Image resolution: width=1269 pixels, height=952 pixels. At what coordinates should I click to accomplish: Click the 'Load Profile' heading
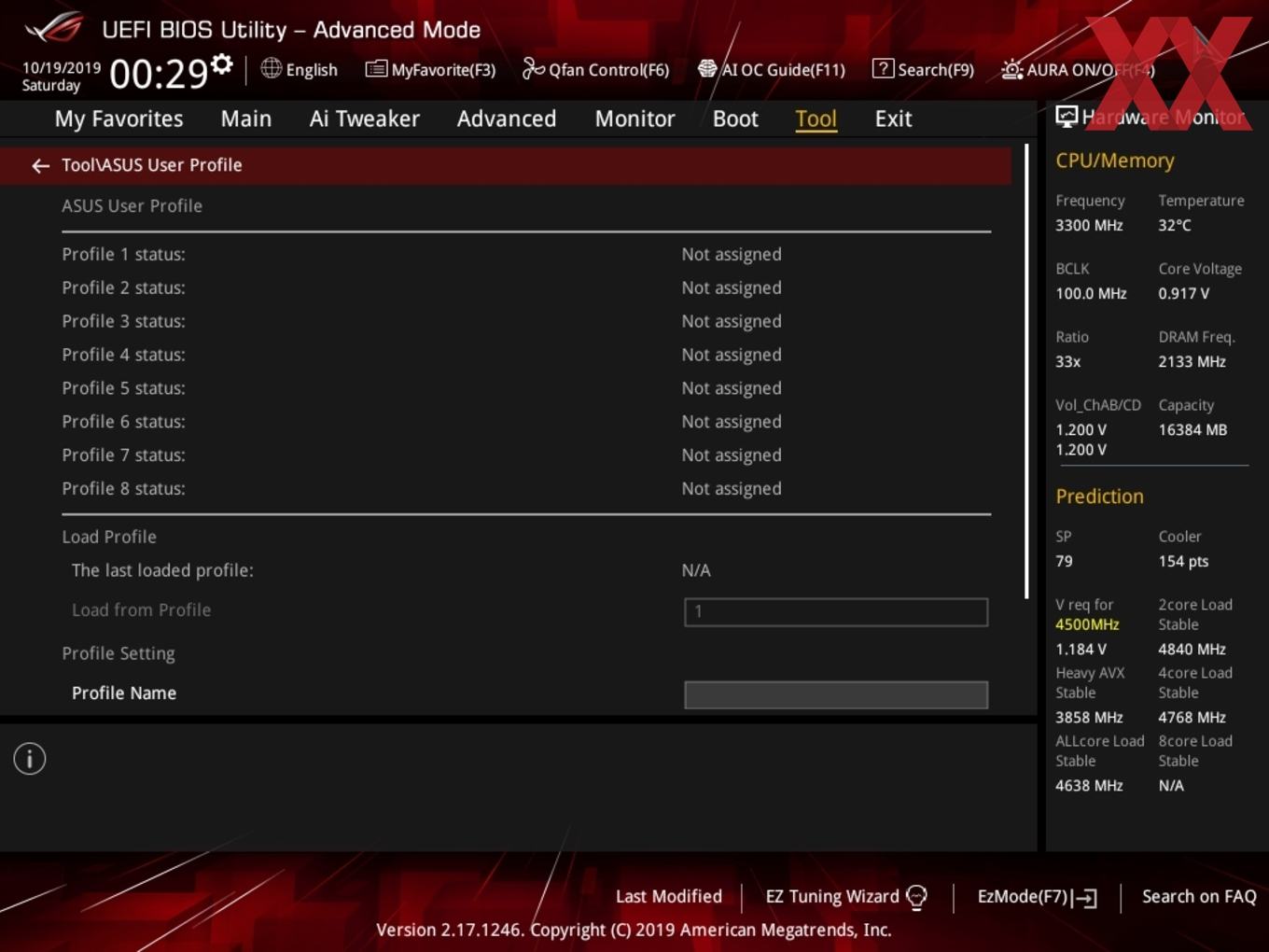pyautogui.click(x=109, y=537)
